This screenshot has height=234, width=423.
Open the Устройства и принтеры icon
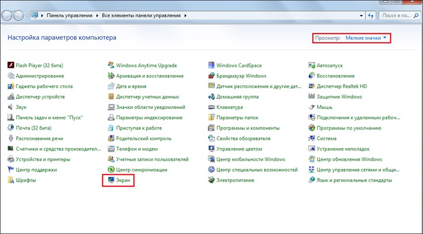[11, 159]
